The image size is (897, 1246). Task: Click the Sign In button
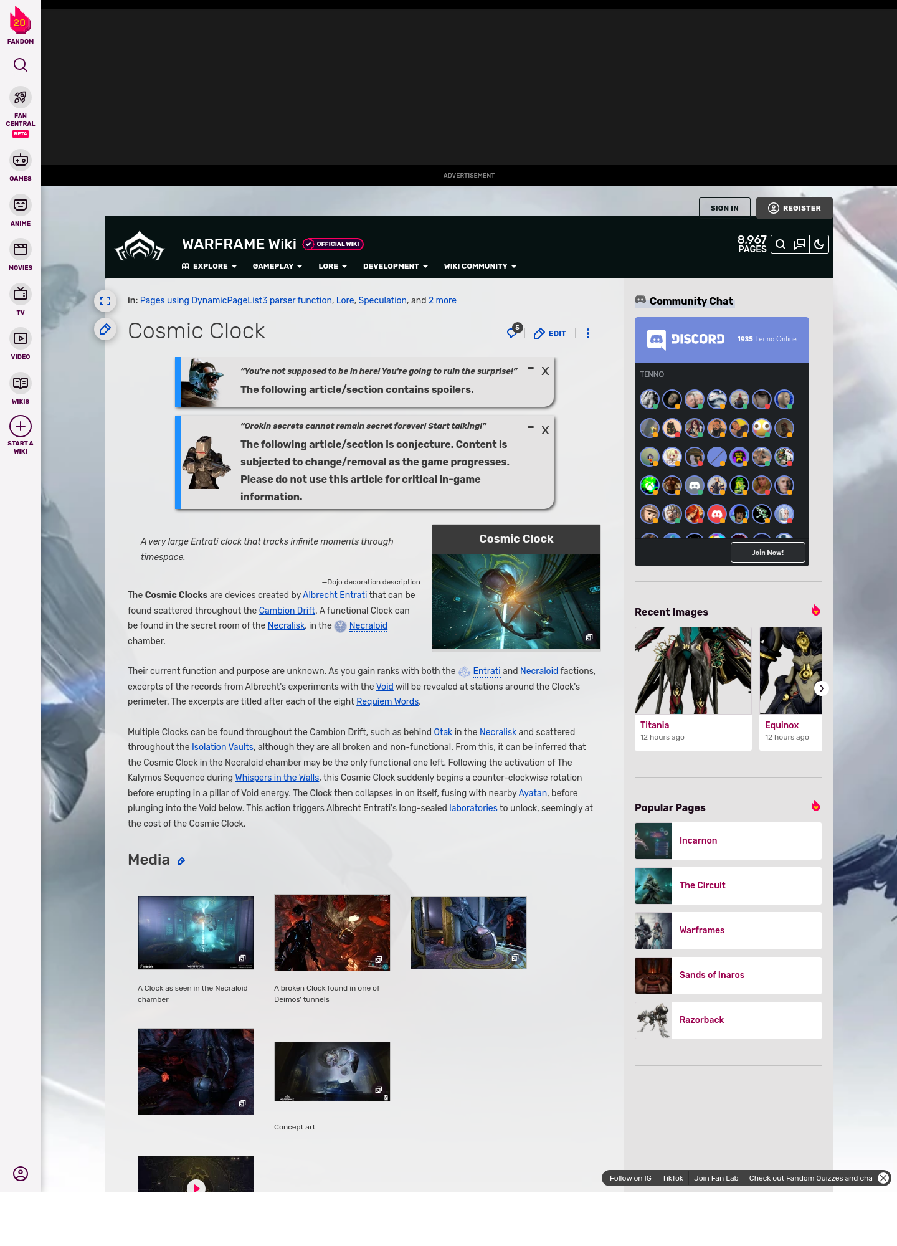pos(724,208)
